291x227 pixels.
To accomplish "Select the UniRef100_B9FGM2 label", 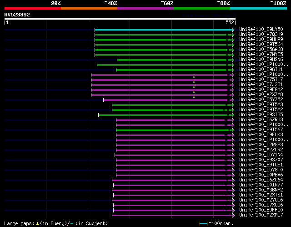I will 261,90.
